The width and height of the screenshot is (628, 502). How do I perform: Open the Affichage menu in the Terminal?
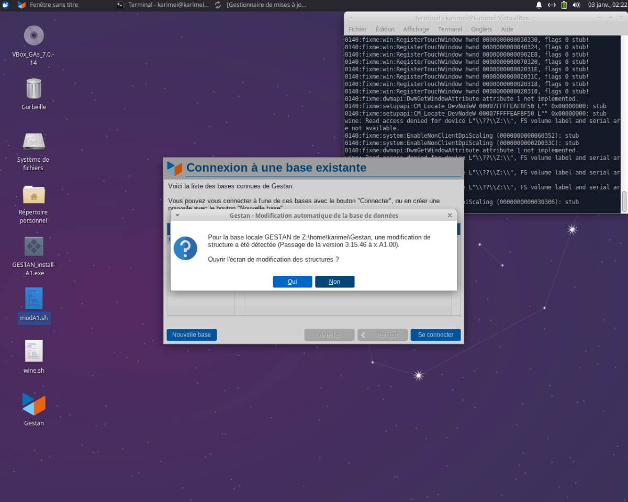[x=416, y=29]
